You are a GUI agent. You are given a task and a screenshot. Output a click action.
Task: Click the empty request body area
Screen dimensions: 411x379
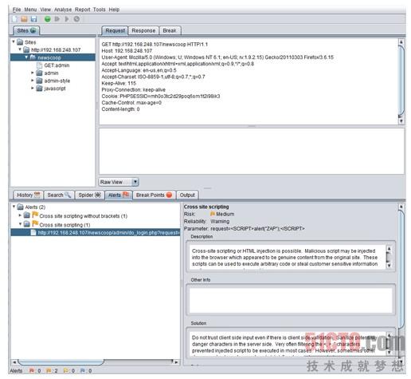[252, 152]
